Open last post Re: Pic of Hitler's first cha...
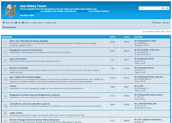The height and width of the screenshot is (123, 172). pos(147,50)
